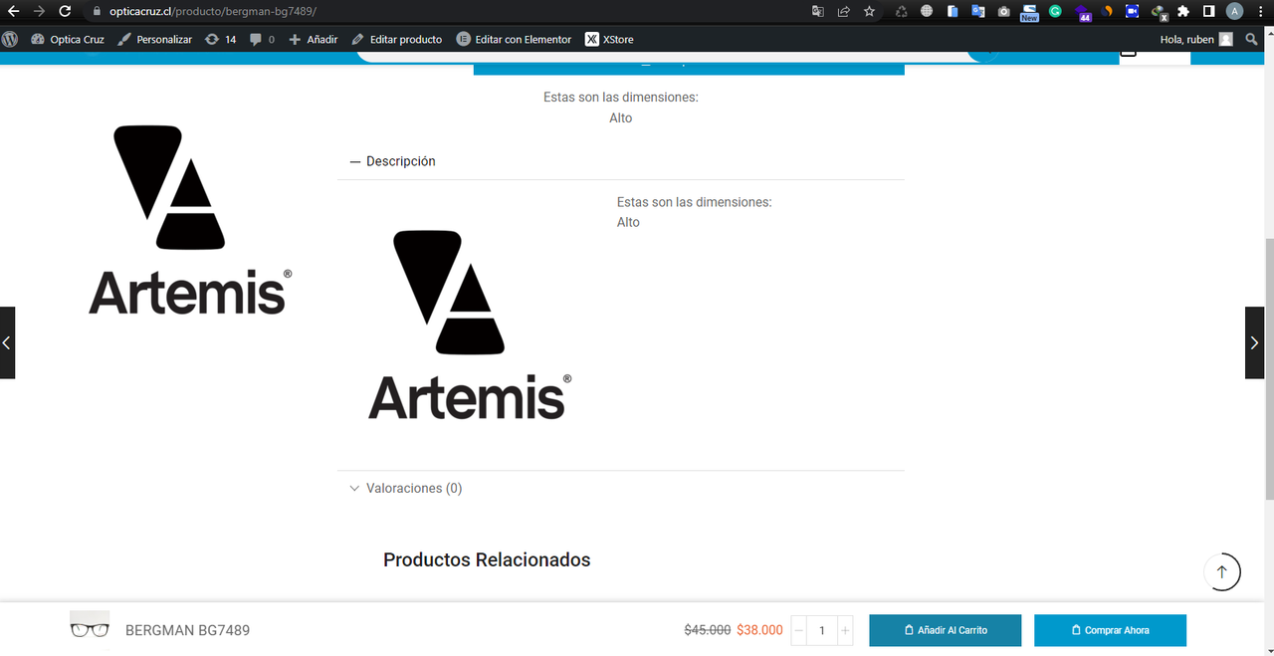Share this page from address bar
Screen dimensions: 1274x656
click(844, 12)
